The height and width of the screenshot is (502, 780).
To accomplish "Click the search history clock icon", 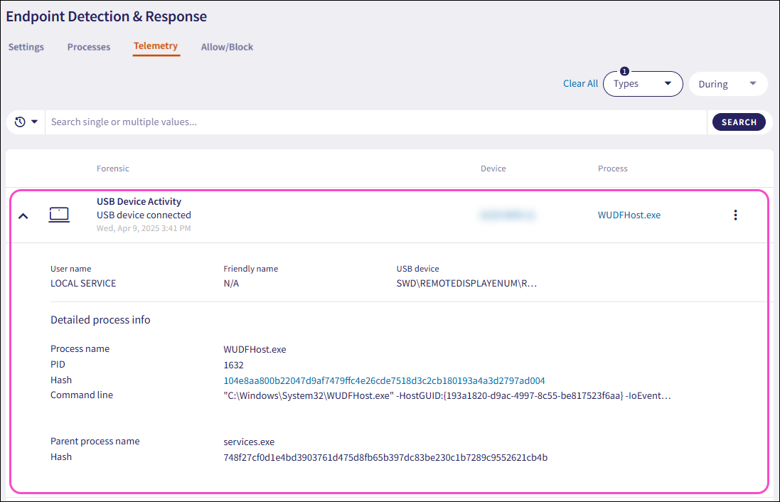I will [x=20, y=122].
